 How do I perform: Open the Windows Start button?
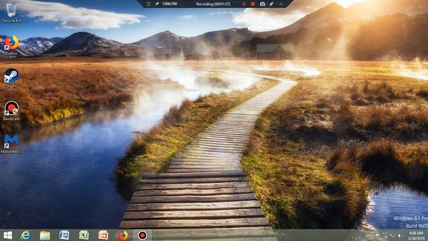coord(7,235)
